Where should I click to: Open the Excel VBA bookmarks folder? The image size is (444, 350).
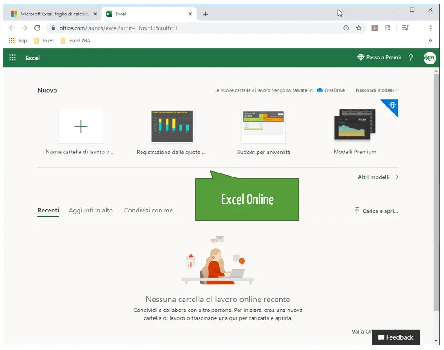click(x=75, y=40)
